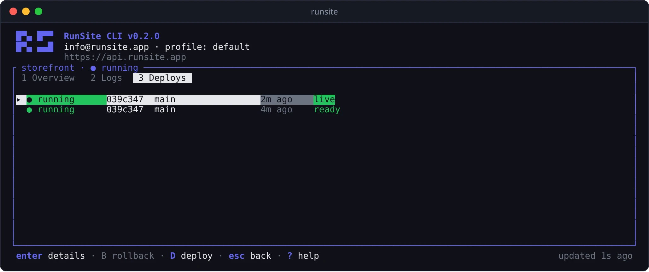Click the status dot in the 4m ago row

point(29,110)
